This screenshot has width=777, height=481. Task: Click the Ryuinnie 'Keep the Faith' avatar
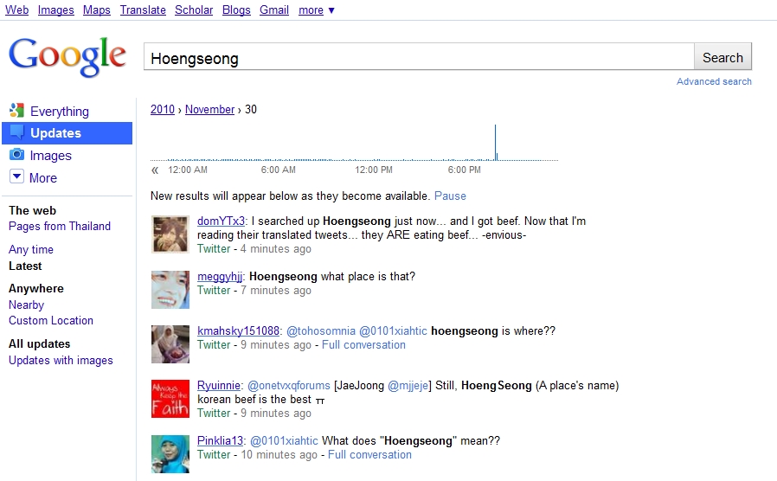point(170,399)
